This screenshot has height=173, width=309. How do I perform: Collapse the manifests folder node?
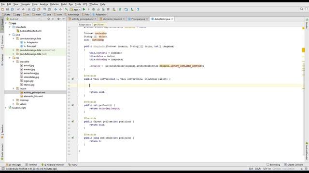click(x=10, y=27)
